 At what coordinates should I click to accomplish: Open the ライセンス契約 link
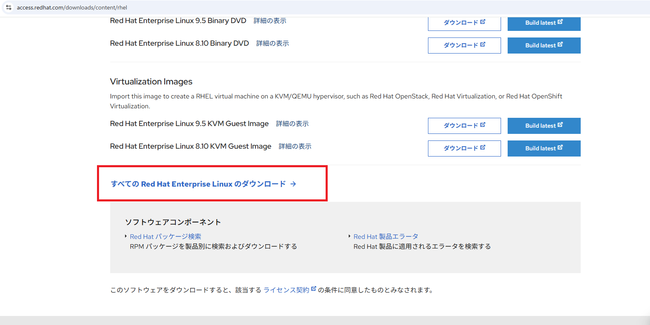pyautogui.click(x=286, y=290)
